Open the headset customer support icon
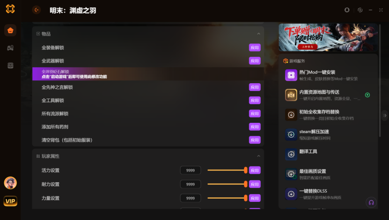389x220 pixels. pyautogui.click(x=371, y=202)
